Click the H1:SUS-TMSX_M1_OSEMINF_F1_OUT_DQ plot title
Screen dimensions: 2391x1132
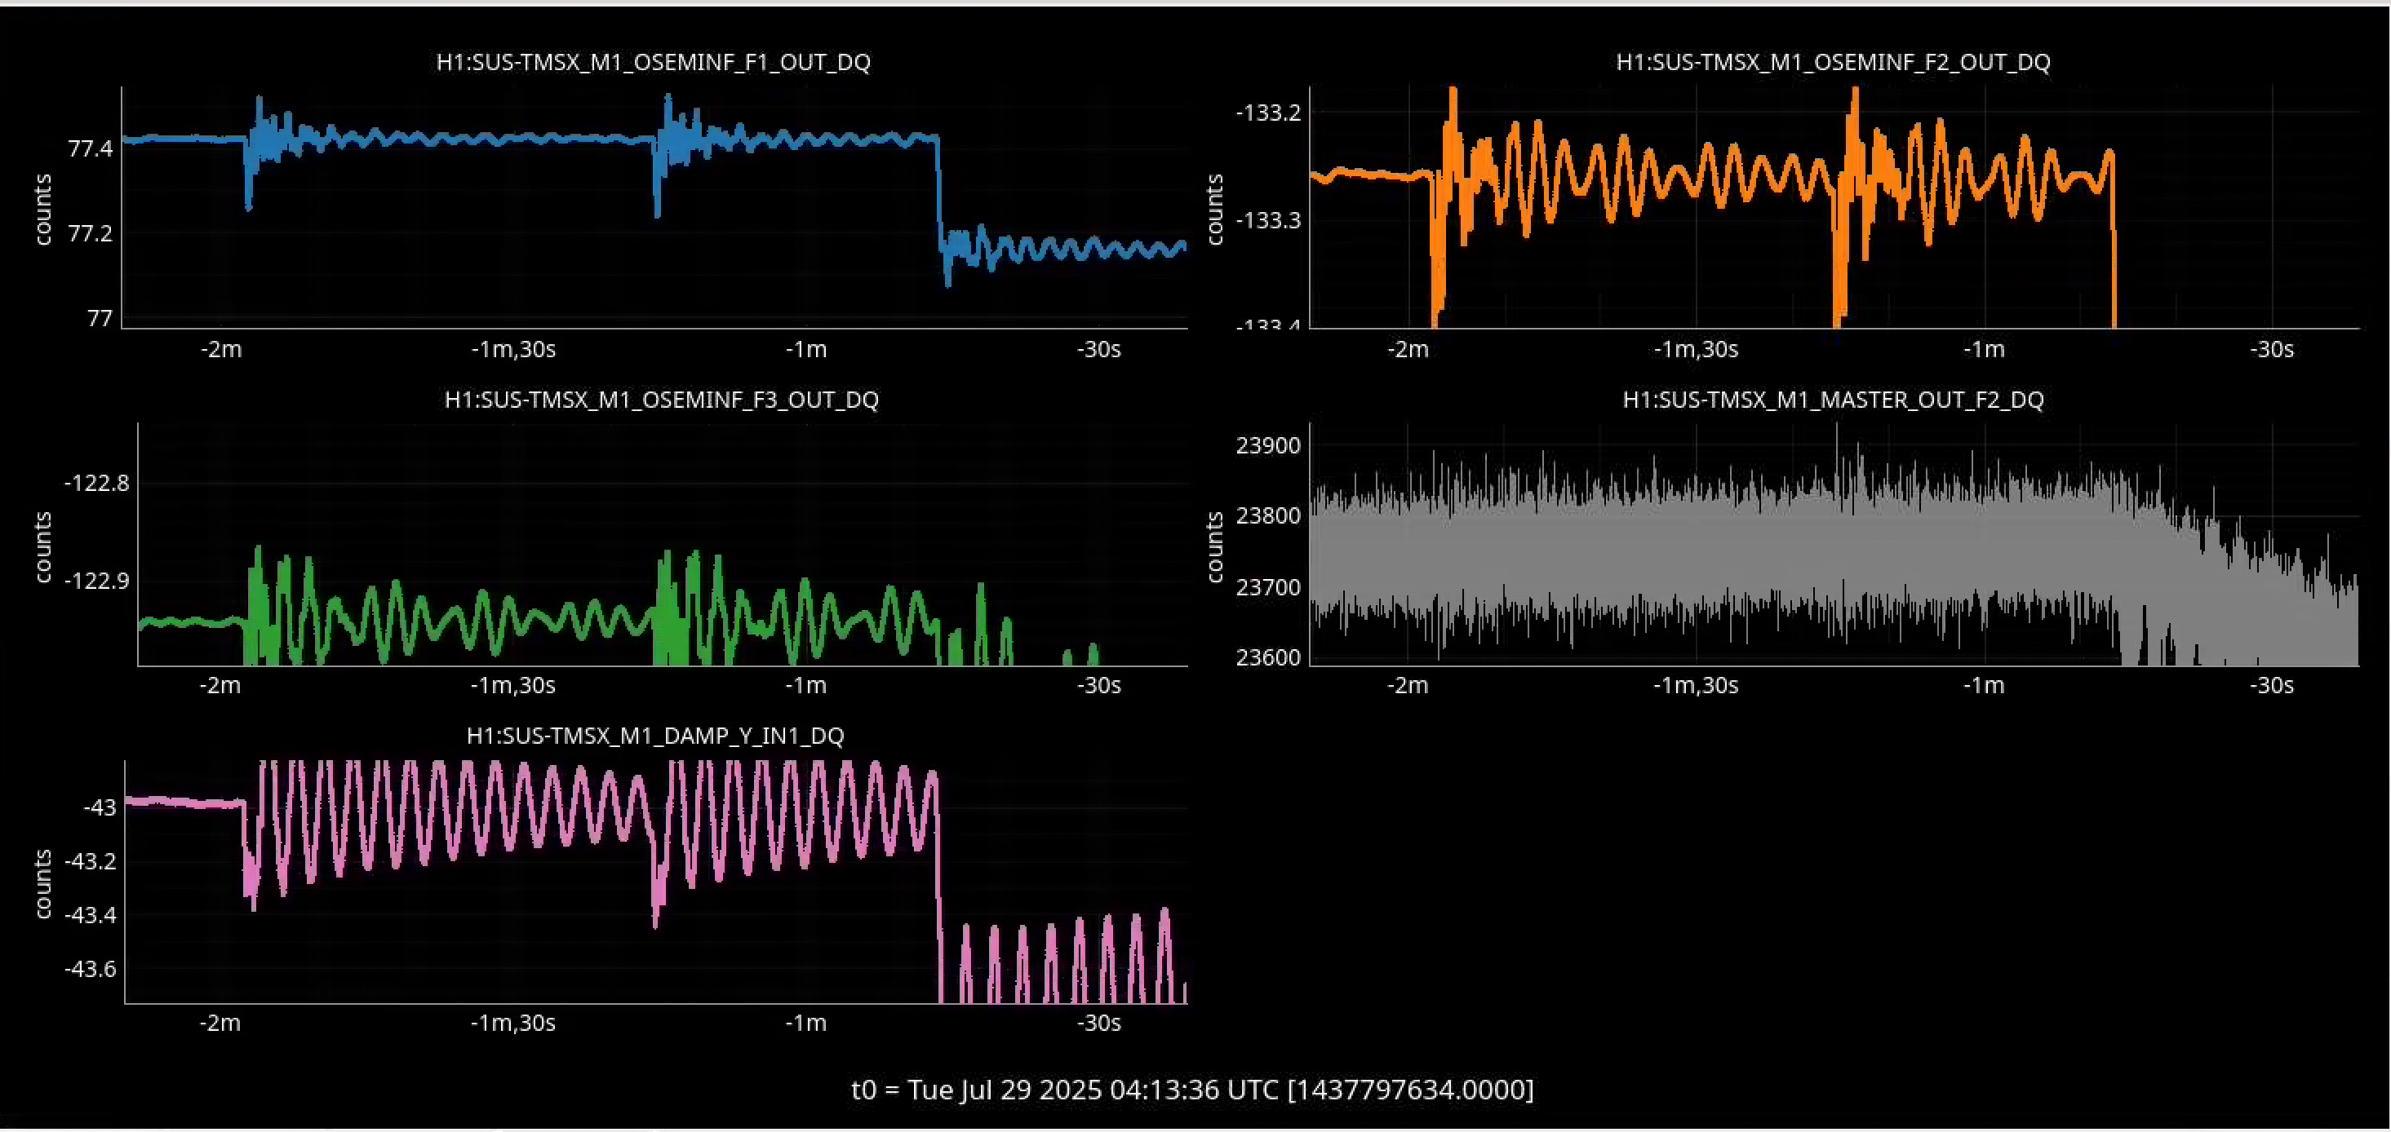(x=654, y=62)
